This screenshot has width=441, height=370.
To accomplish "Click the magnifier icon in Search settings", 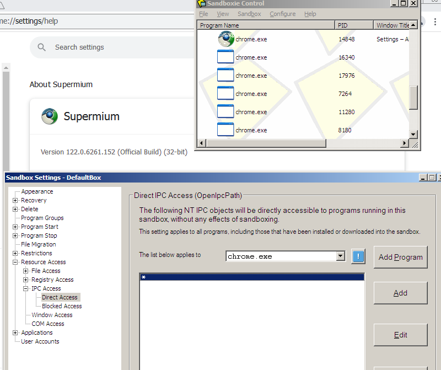I will click(42, 47).
